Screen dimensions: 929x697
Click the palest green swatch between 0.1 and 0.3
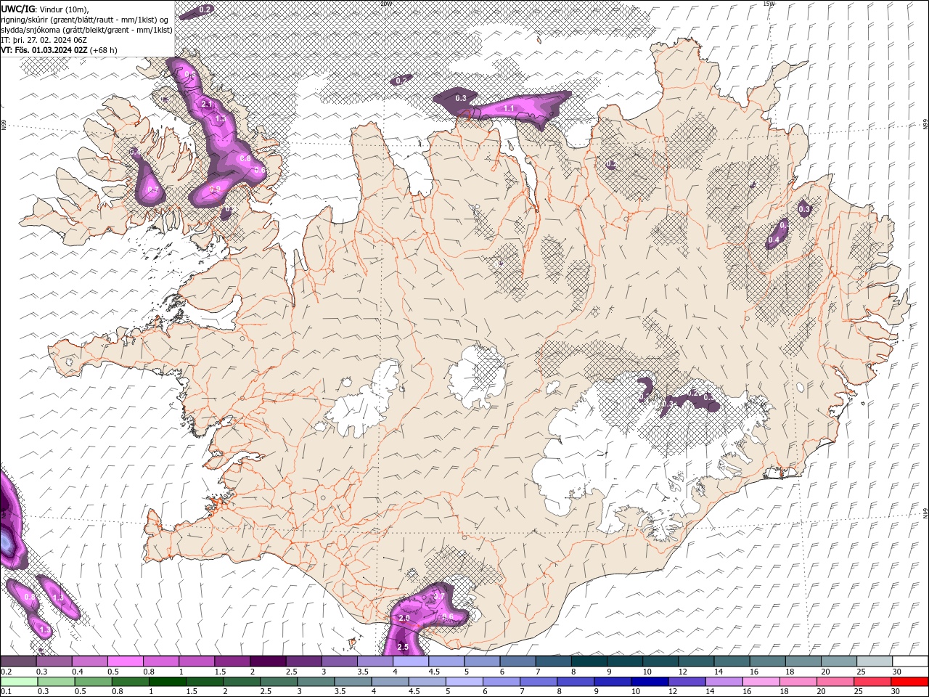click(x=19, y=682)
